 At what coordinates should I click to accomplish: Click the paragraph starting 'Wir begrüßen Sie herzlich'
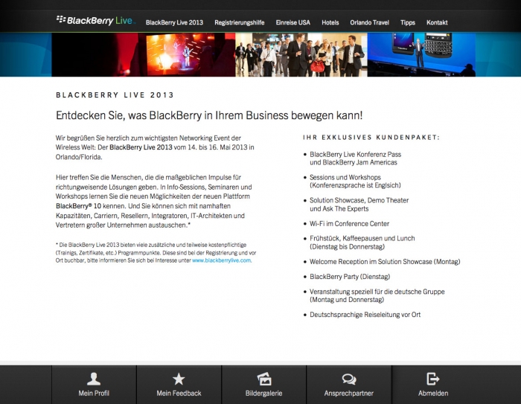(155, 147)
